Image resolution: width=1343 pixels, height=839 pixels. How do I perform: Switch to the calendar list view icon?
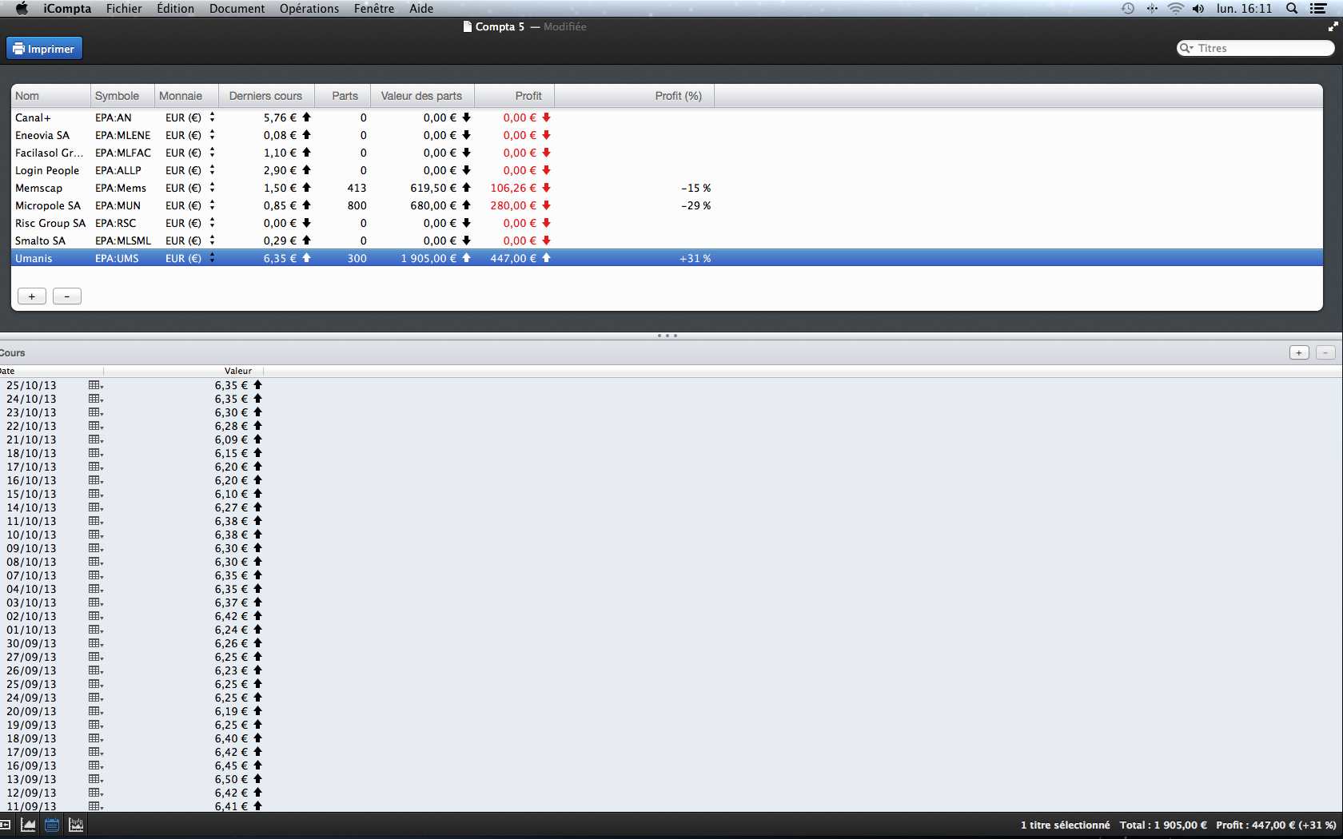tap(52, 825)
